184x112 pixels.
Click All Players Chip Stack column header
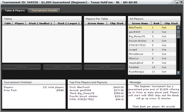coord(171,23)
